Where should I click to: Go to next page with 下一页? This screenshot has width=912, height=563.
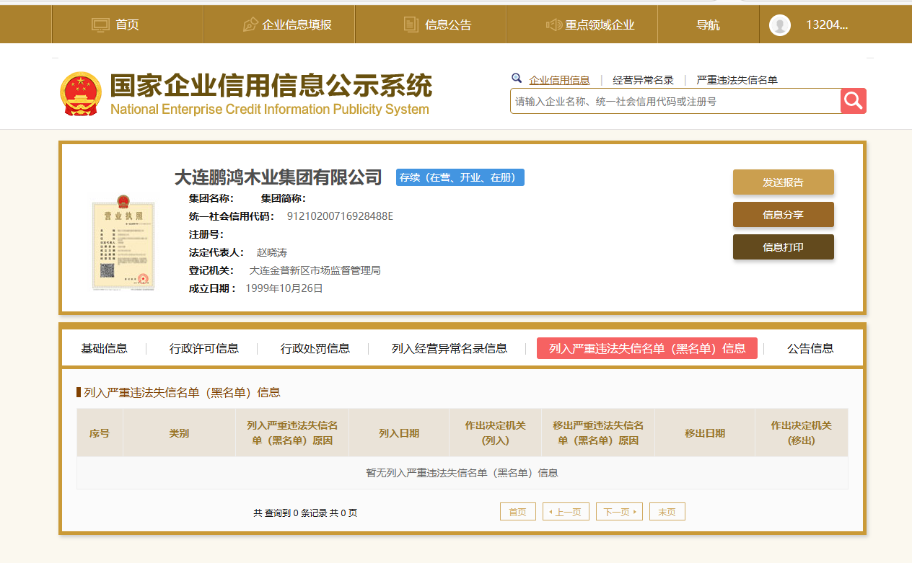(618, 512)
